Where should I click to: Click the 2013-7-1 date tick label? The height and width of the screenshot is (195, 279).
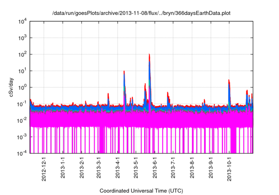173,168
